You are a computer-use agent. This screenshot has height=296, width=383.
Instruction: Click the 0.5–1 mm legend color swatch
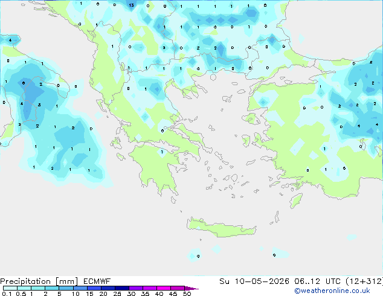click(x=24, y=288)
